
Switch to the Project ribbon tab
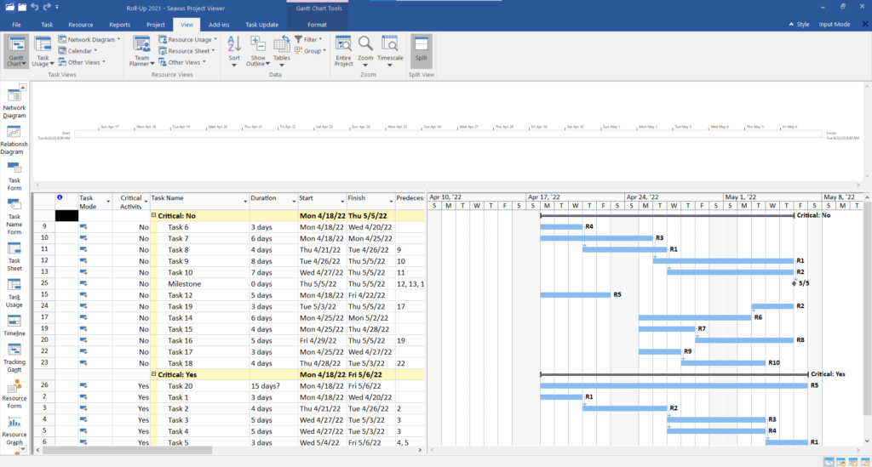(x=156, y=25)
